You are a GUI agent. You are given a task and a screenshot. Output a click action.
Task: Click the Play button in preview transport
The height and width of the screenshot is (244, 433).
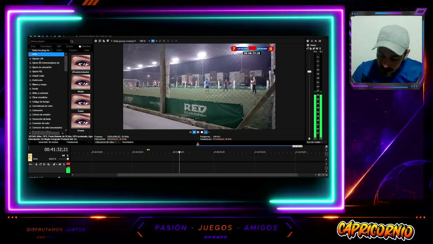coord(194,132)
